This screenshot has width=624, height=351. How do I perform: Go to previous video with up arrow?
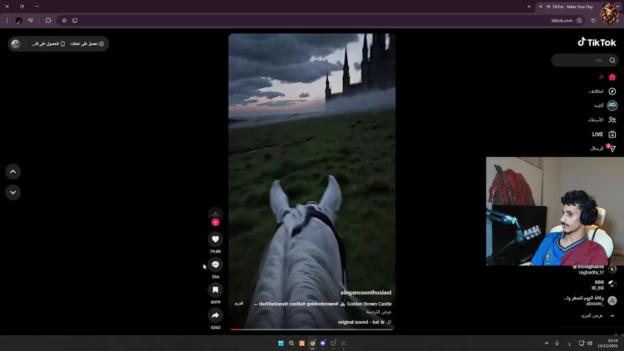(13, 172)
